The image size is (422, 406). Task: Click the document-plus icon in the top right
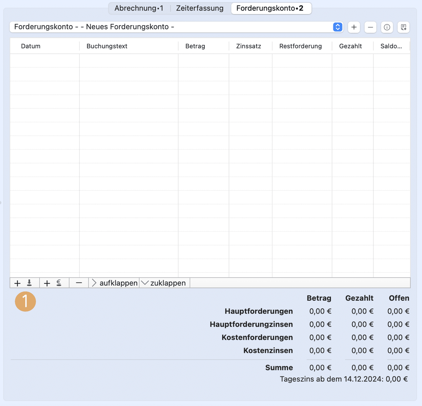[x=404, y=27]
